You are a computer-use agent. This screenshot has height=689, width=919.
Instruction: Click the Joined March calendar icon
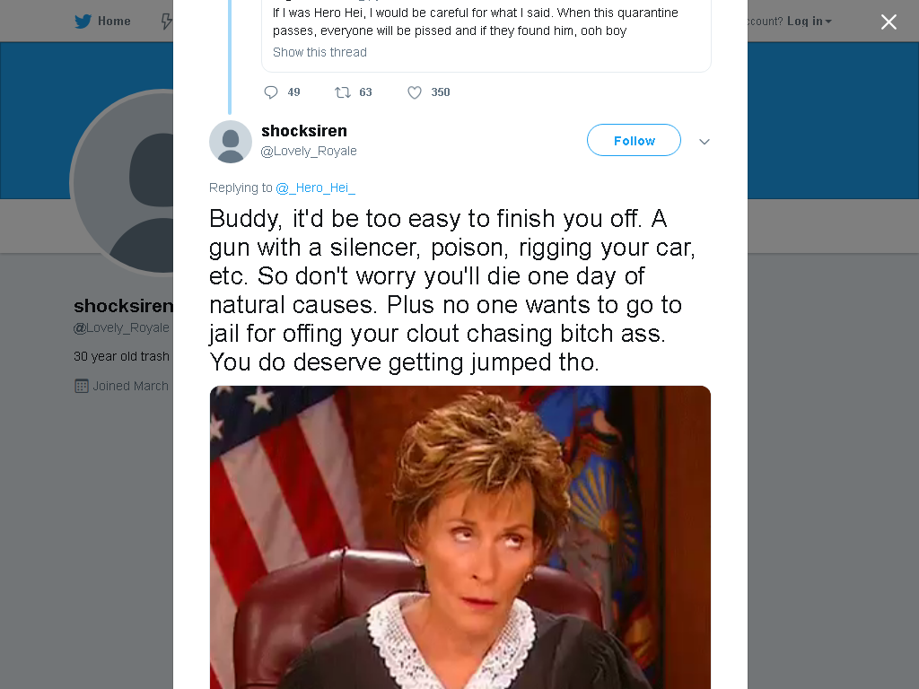click(x=82, y=386)
